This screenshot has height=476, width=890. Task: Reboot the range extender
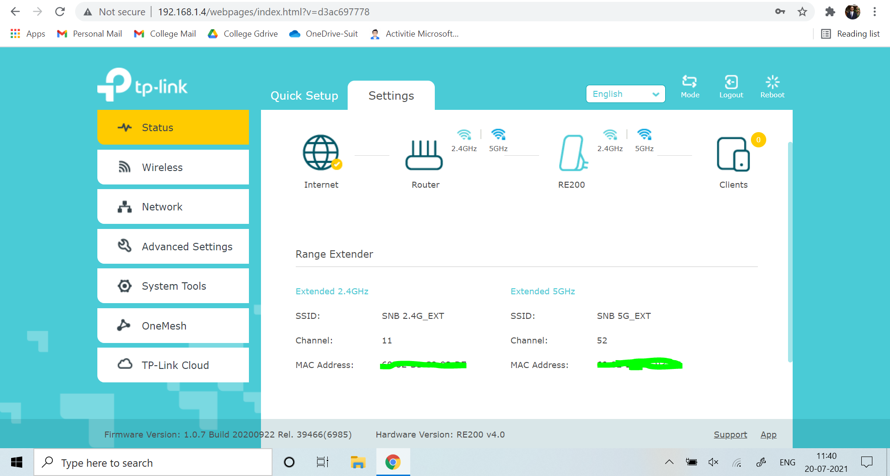point(772,83)
